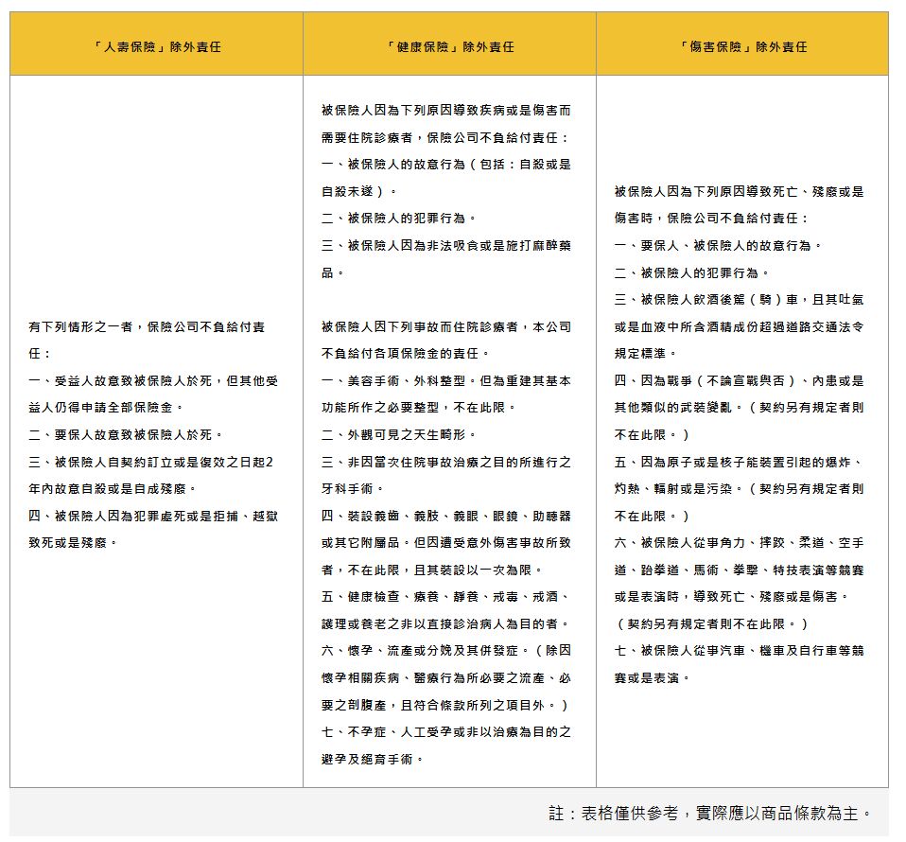
Task: Click injury item 五、因為原子或是核子能裝置
Action: [739, 463]
